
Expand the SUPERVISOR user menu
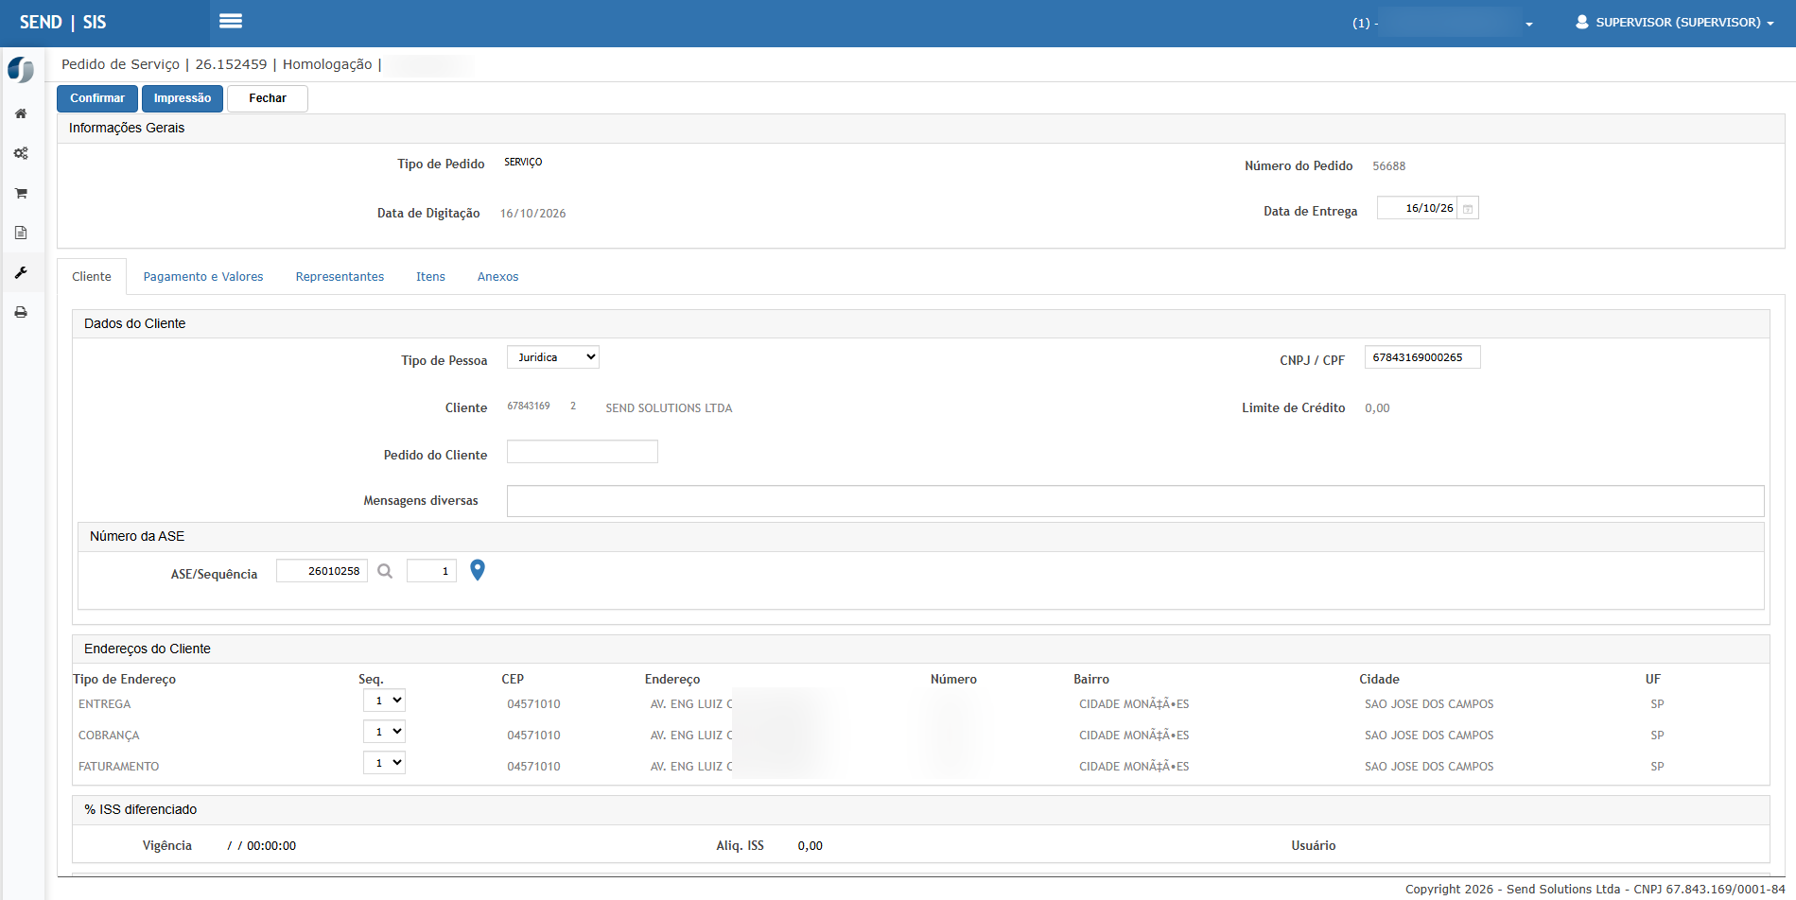(x=1675, y=22)
